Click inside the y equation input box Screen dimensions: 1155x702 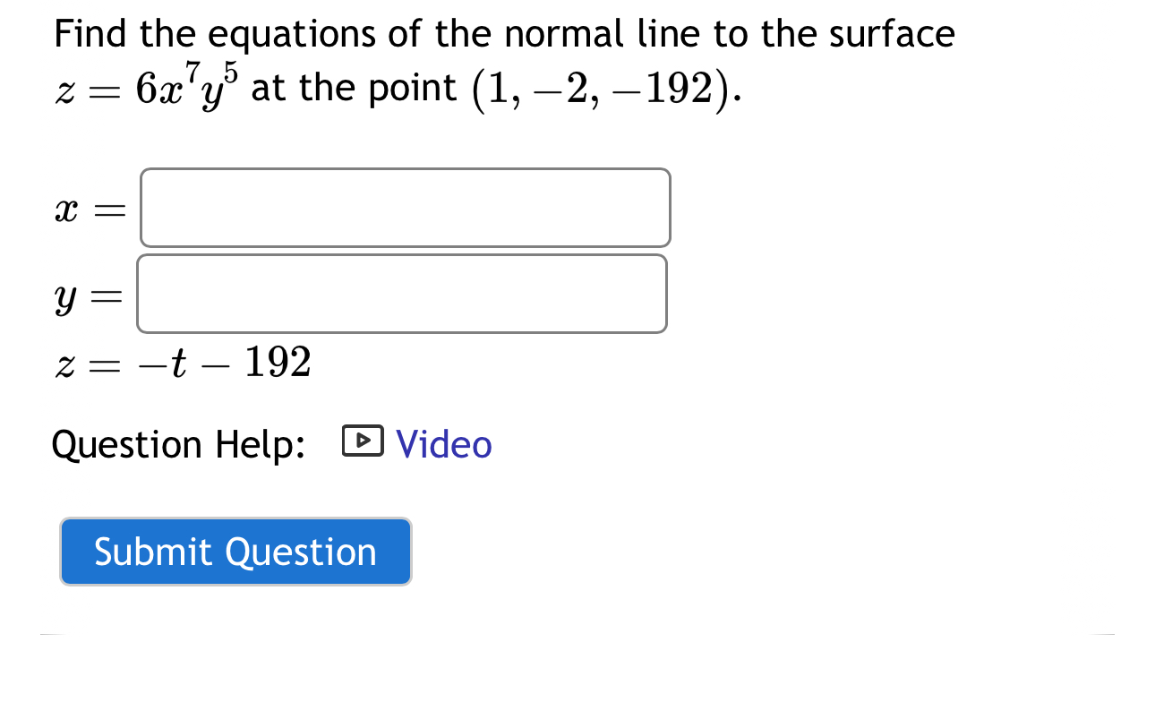coord(401,294)
